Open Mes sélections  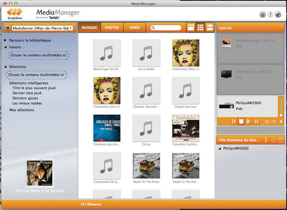22,110
